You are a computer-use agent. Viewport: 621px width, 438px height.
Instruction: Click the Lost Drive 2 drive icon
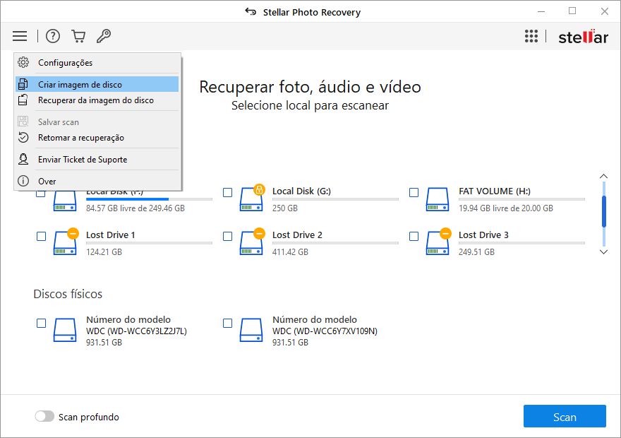(251, 242)
